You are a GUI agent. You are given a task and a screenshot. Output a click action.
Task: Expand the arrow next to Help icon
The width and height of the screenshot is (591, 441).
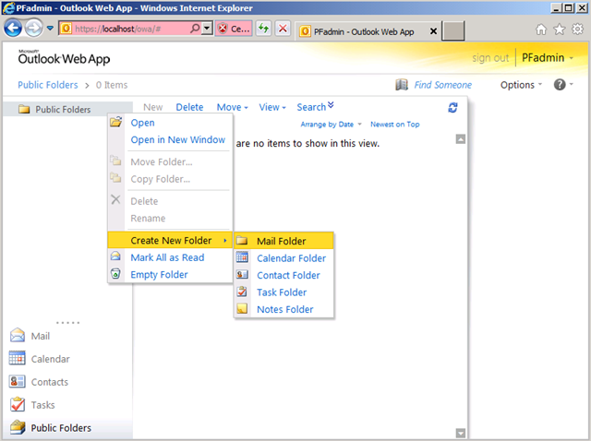(572, 84)
